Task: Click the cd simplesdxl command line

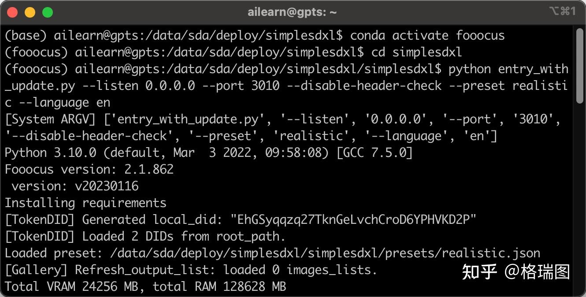Action: point(233,52)
